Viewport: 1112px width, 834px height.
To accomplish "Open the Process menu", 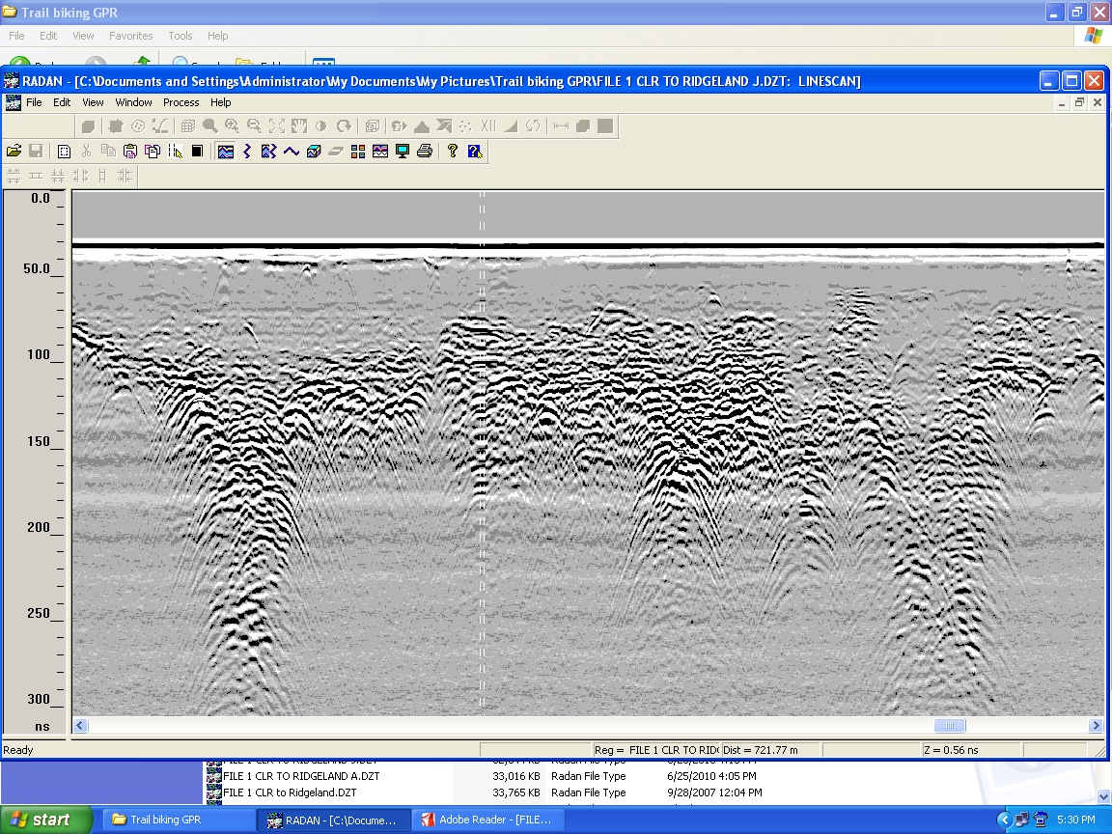I will [x=181, y=101].
